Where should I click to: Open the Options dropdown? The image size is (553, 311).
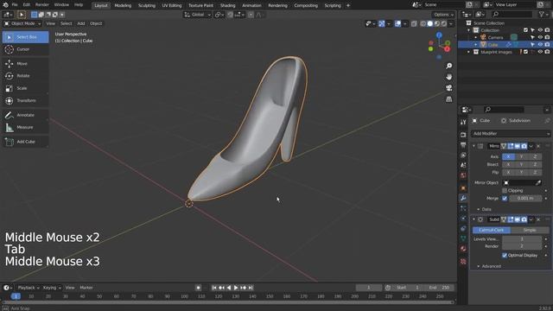(443, 15)
